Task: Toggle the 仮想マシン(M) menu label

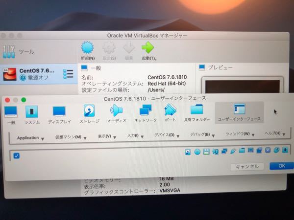Action: [68, 137]
